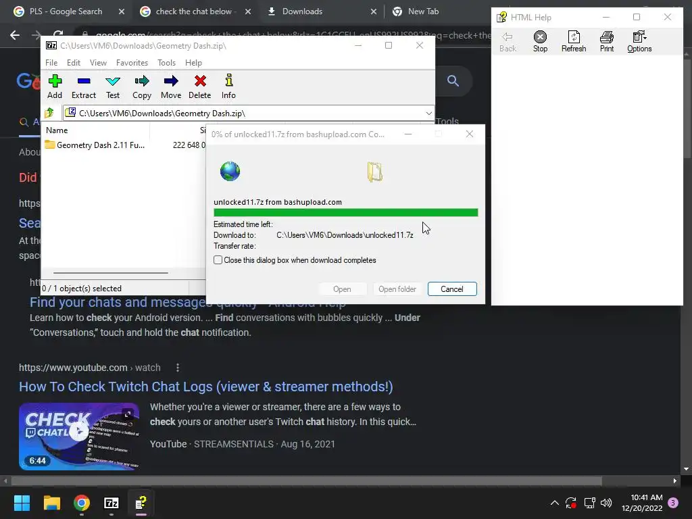Viewport: 692px width, 519px height.
Task: Switch to 7-Zip in the taskbar
Action: [112, 503]
